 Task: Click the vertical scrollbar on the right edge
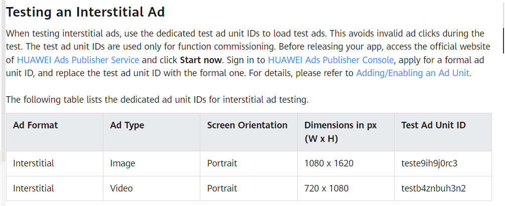coord(503,40)
